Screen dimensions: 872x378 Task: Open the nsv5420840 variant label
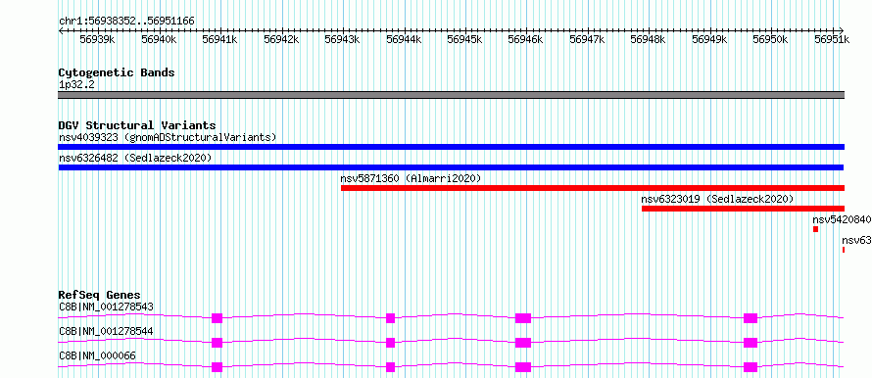click(842, 219)
